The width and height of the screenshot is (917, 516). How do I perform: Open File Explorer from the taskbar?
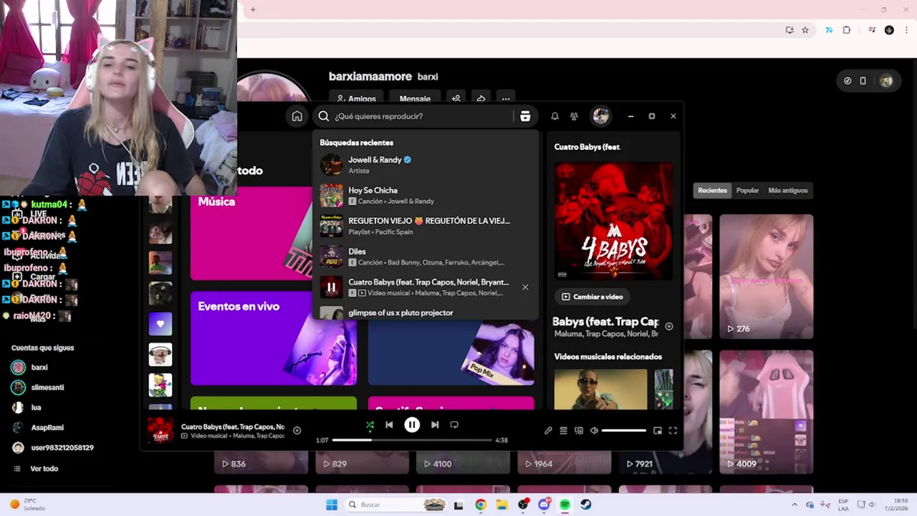502,505
